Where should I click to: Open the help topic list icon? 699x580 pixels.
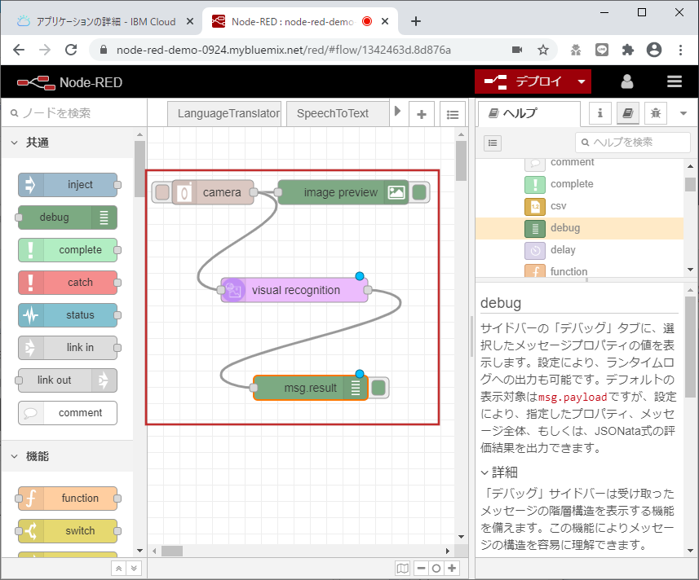492,143
